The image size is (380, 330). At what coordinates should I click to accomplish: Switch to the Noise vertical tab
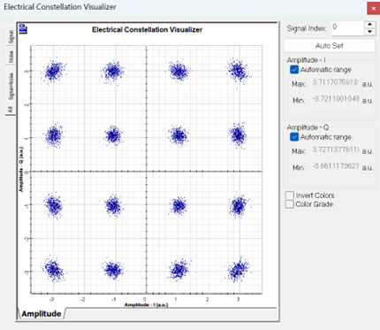(x=11, y=57)
